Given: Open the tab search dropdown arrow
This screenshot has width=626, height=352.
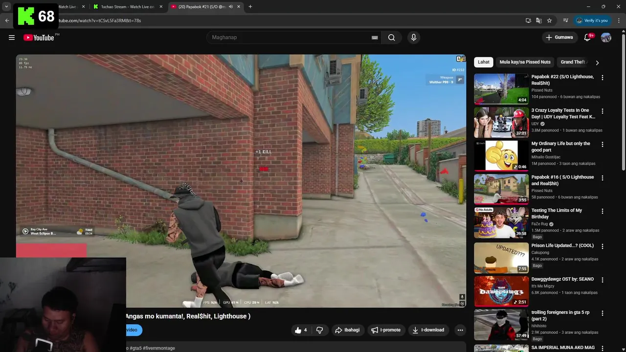Looking at the screenshot, I should [x=6, y=7].
